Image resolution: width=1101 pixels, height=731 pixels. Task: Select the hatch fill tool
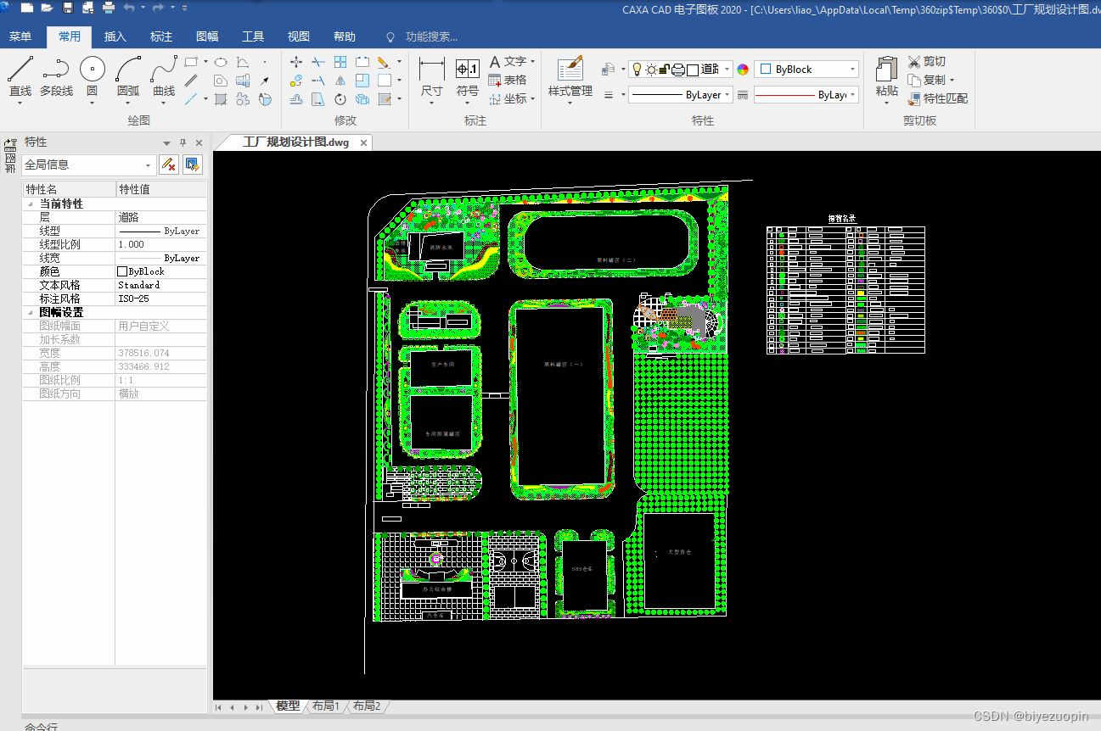[x=221, y=99]
